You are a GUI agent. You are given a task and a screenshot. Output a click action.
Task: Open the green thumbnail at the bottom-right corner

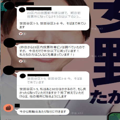point(114,116)
